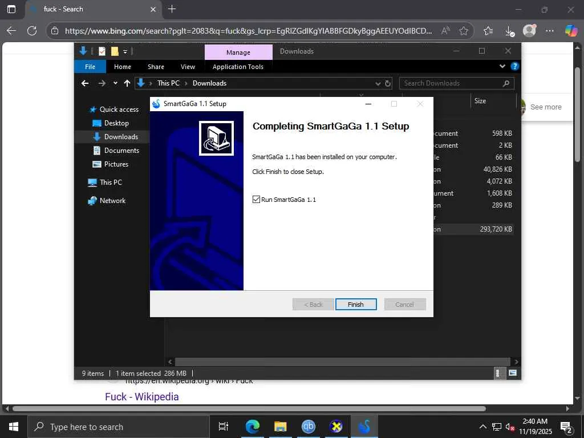Open the Application Tools ribbon tab
Screen dimensions: 584x438
tap(238, 67)
